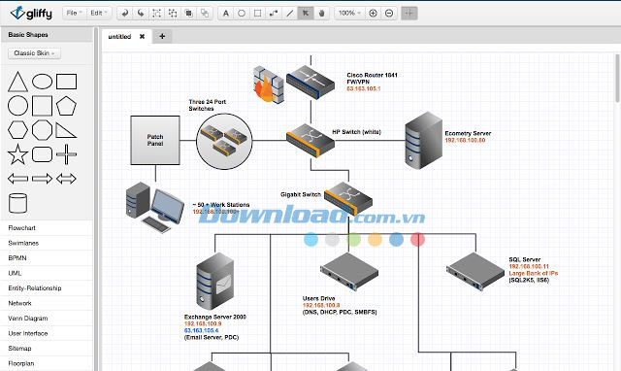Click the redo arrow icon

(141, 13)
